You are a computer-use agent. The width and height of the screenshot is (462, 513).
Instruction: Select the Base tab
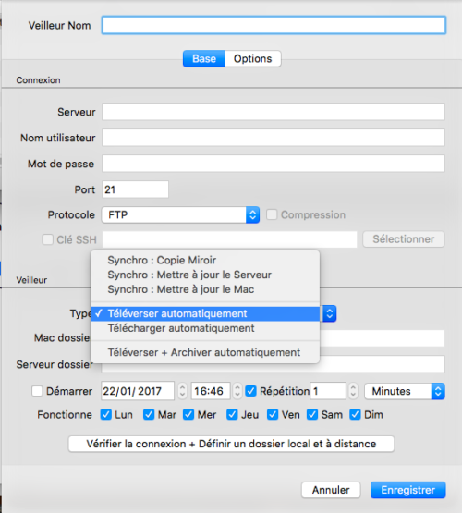(204, 59)
